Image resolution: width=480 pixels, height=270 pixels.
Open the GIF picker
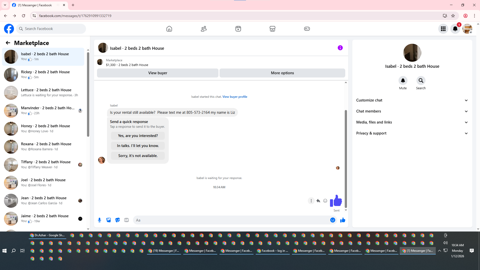pos(126,220)
